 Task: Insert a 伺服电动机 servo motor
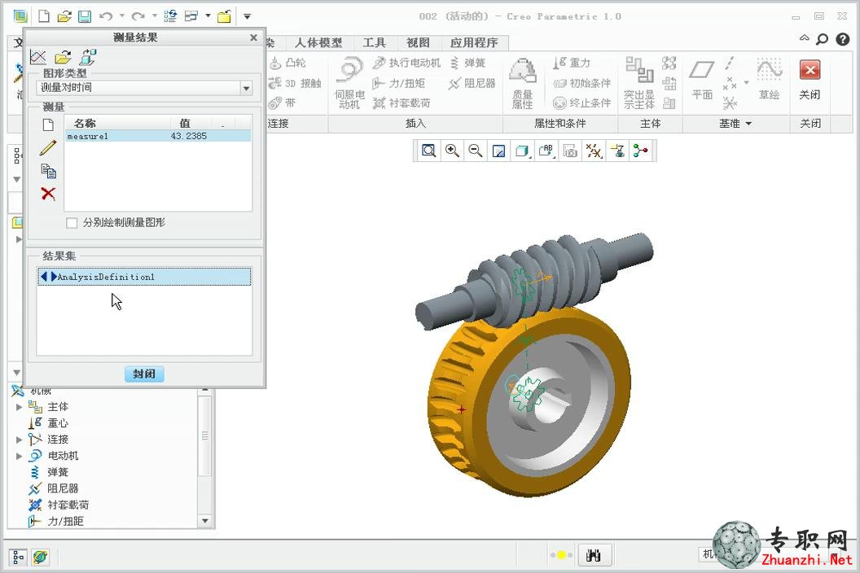pos(350,83)
